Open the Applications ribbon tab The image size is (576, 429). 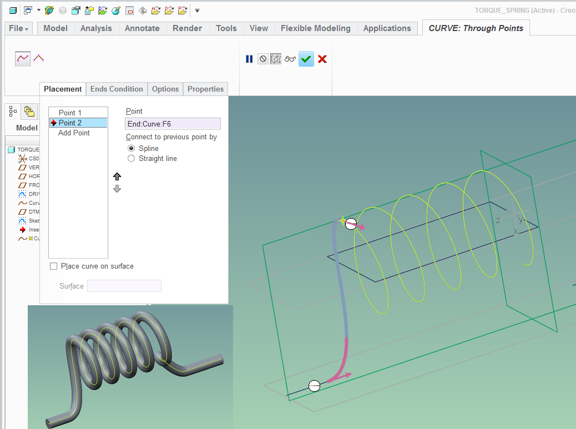pos(387,28)
